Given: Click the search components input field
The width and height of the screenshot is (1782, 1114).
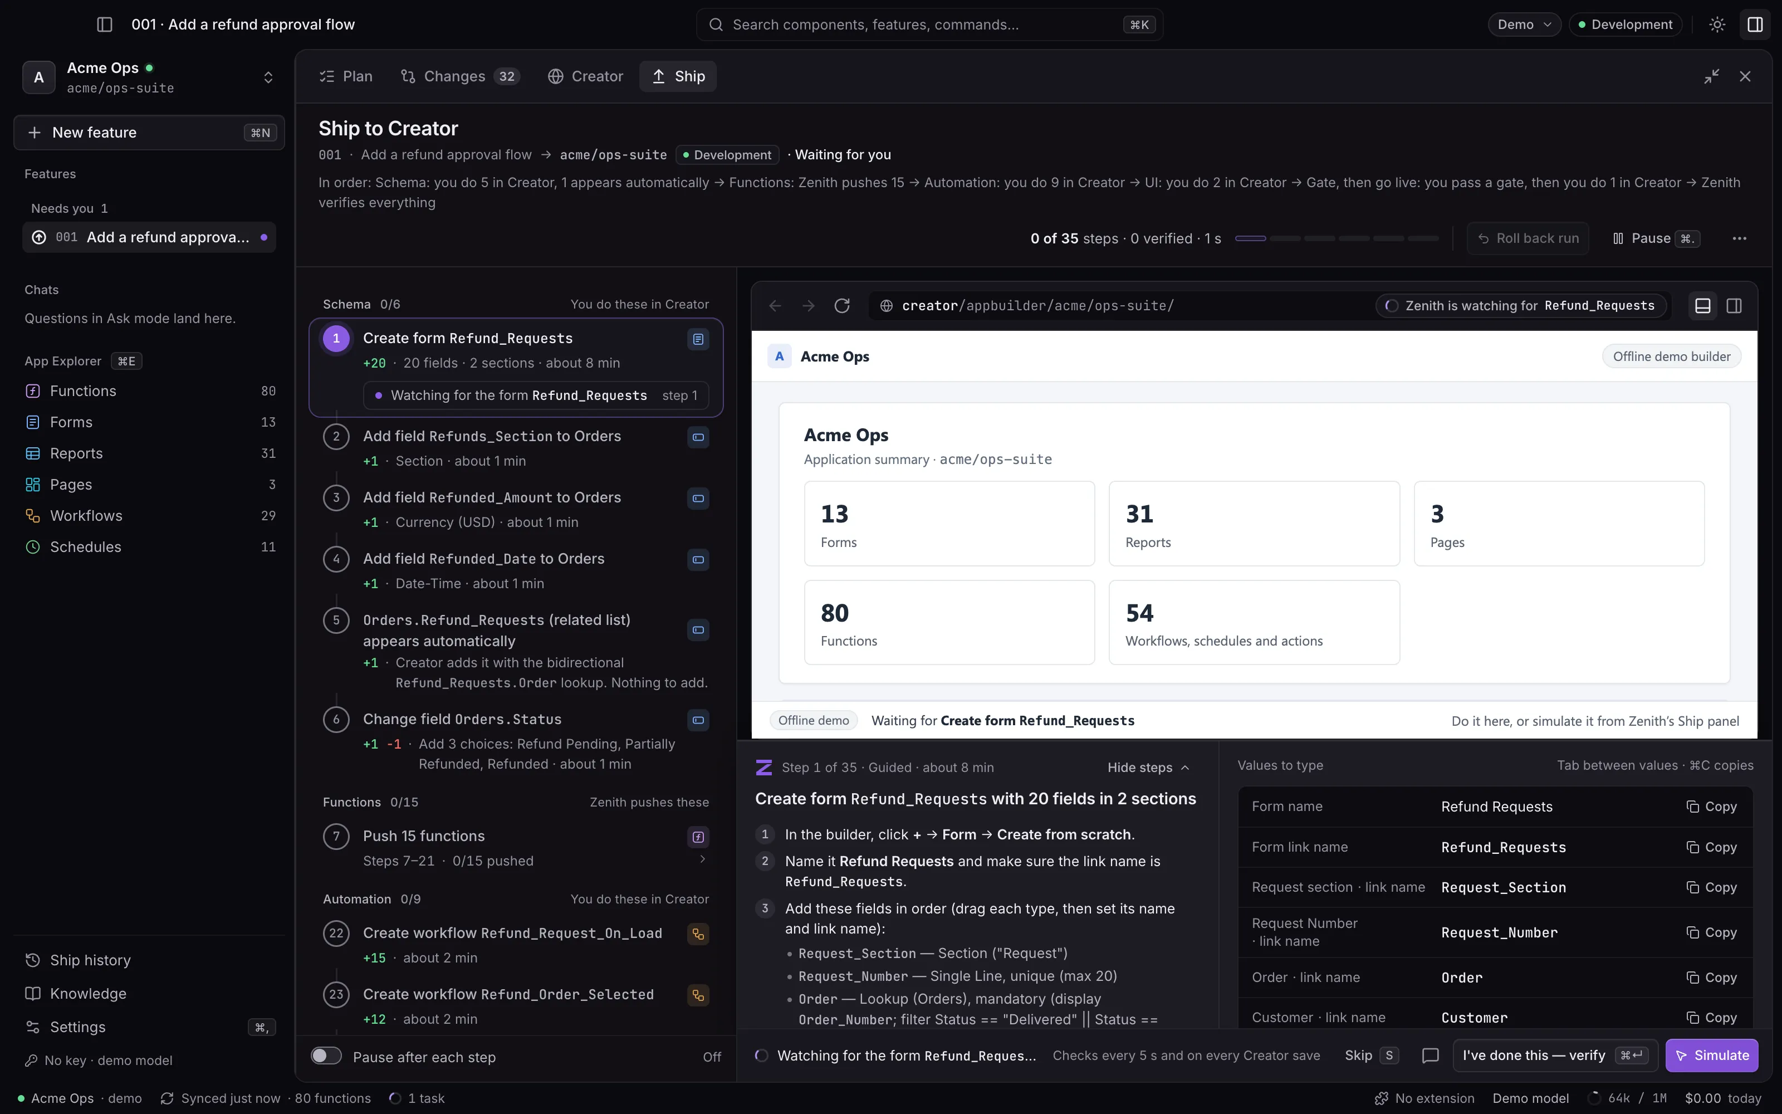Looking at the screenshot, I should tap(929, 25).
